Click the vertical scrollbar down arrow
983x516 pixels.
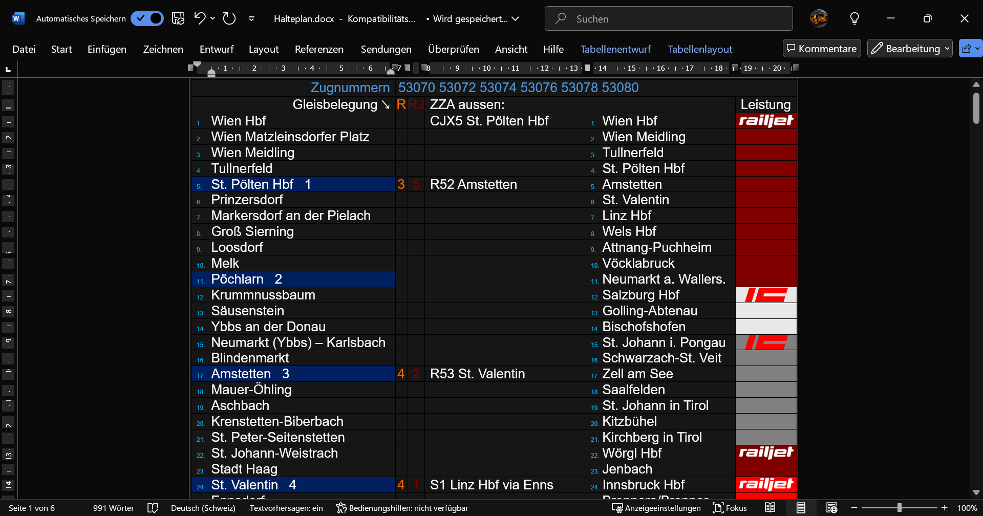point(976,492)
